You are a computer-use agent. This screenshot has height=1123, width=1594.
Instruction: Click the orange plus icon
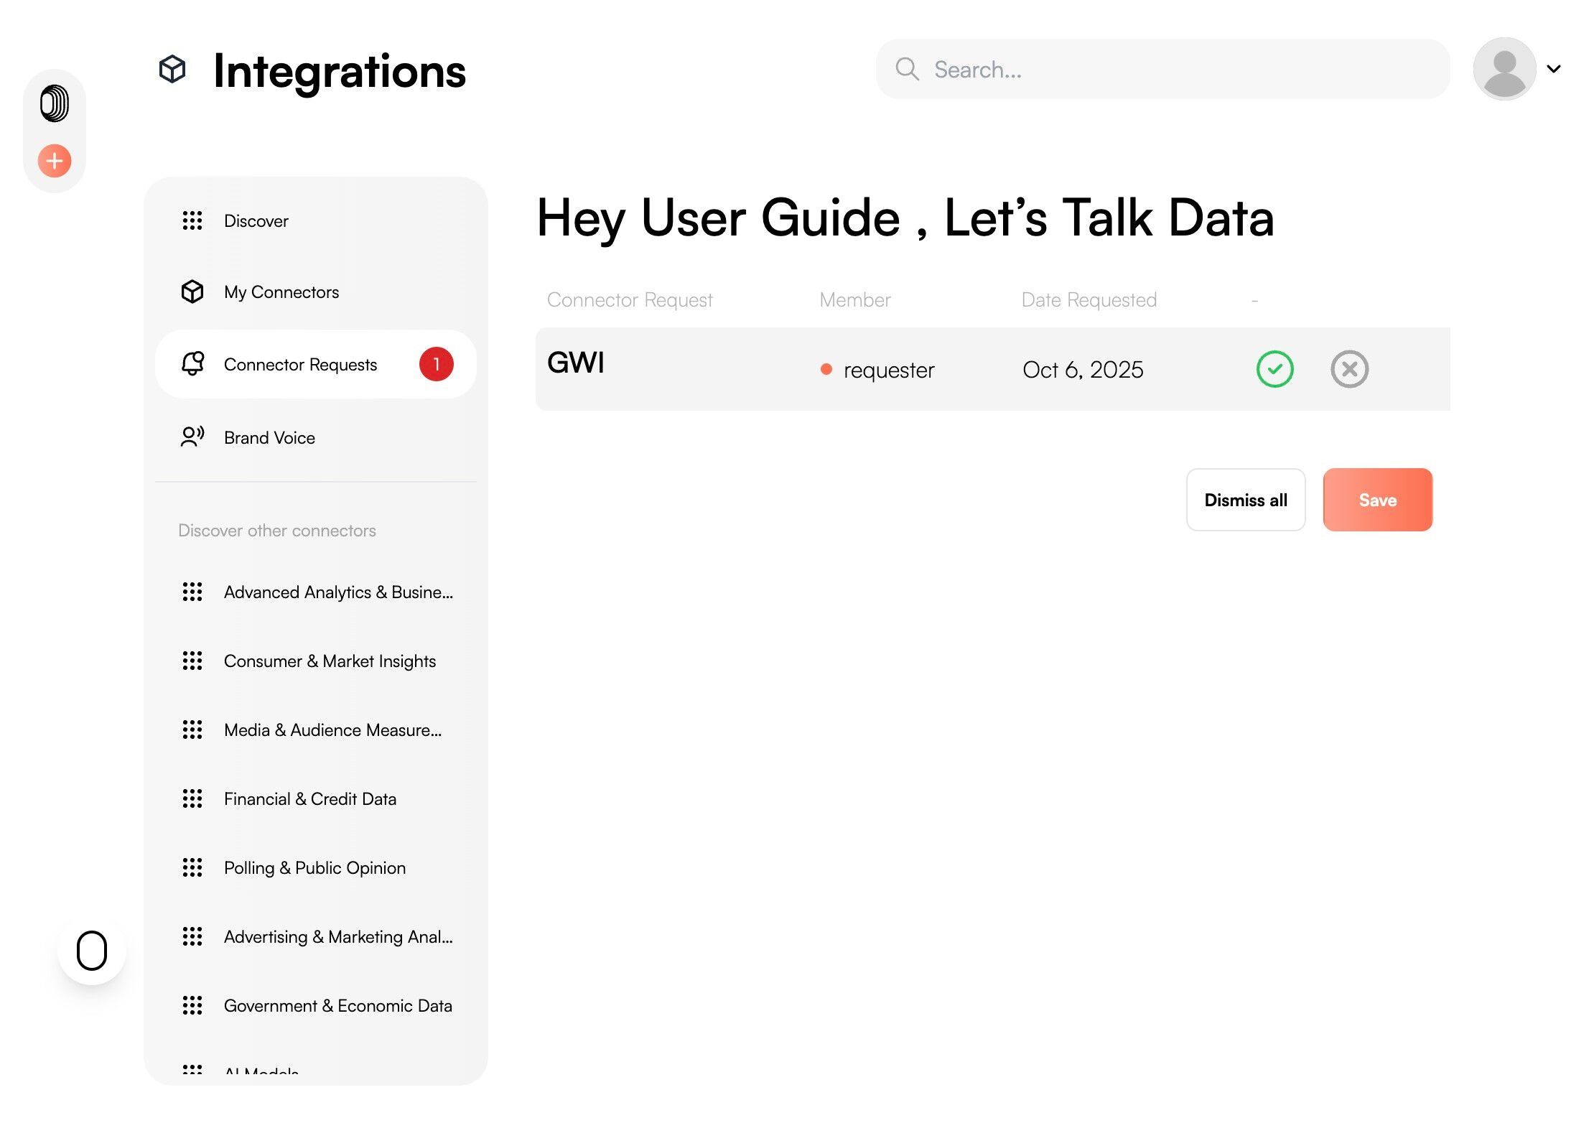click(55, 161)
